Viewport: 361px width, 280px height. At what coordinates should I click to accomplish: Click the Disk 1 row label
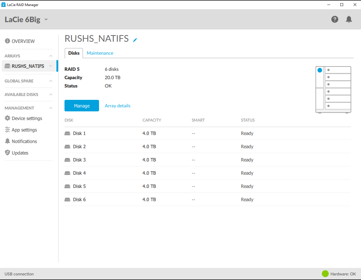(79, 134)
